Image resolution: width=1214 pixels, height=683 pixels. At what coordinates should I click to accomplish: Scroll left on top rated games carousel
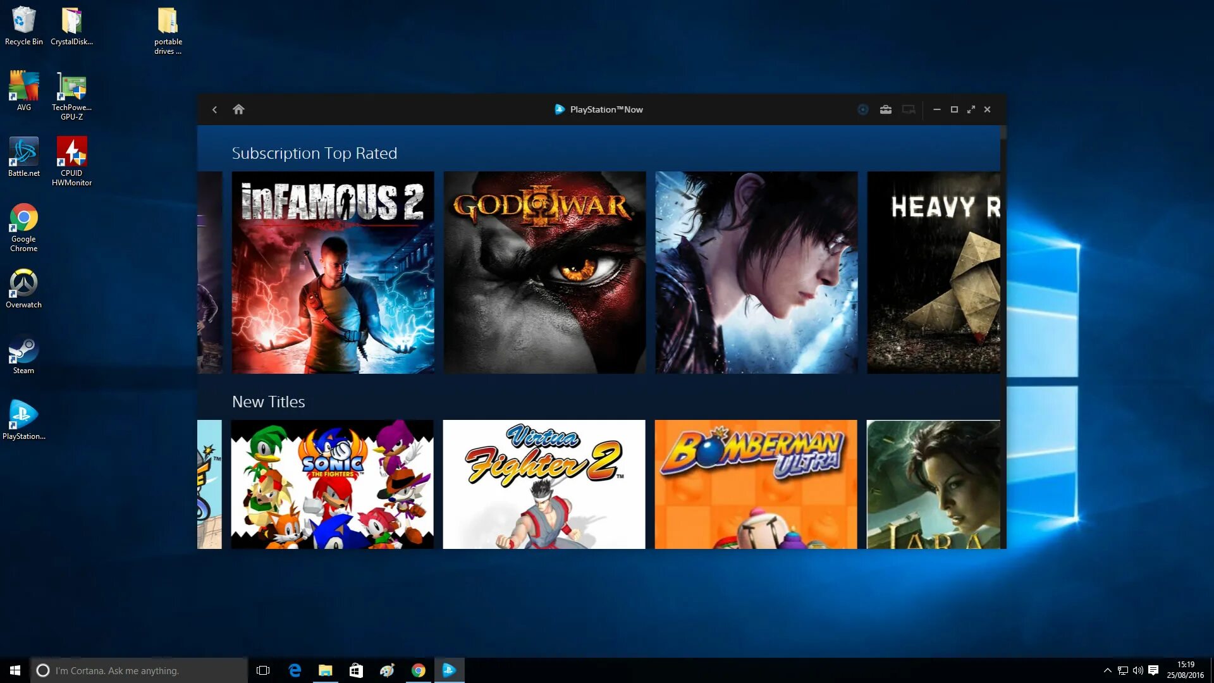click(209, 273)
